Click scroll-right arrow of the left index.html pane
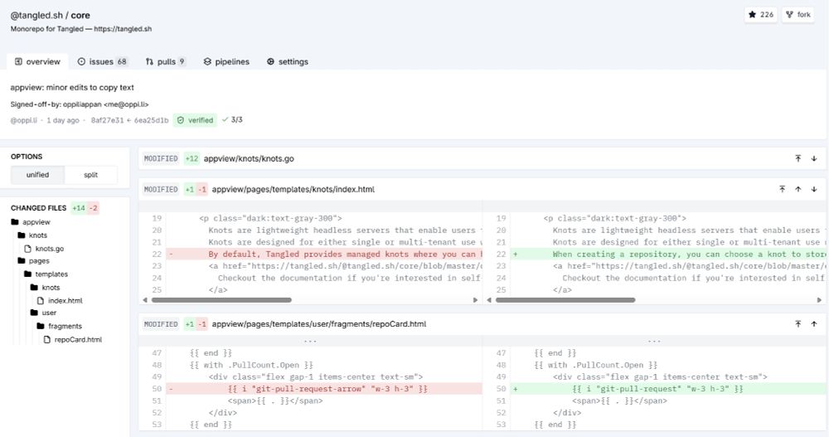 click(x=475, y=300)
